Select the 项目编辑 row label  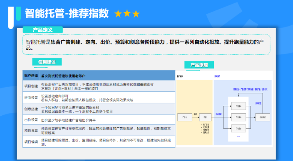click(x=31, y=142)
